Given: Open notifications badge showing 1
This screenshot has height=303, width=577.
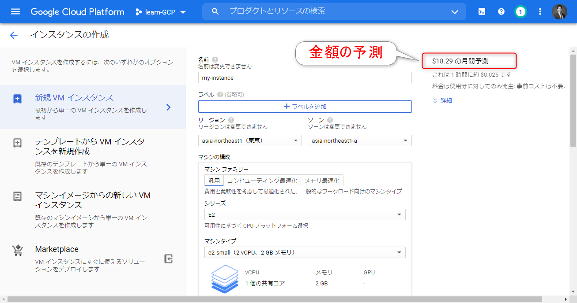Looking at the screenshot, I should click(520, 12).
